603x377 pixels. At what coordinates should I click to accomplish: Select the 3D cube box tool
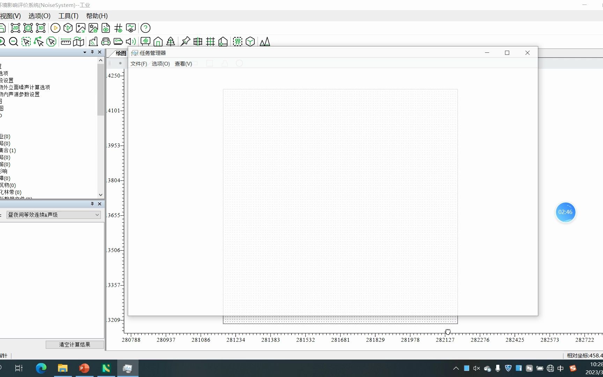(250, 42)
